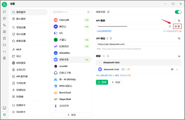Image resolution: width=185 pixels, height=120 pixels.
Task: Open API key list settings icon
Action: (x=179, y=21)
